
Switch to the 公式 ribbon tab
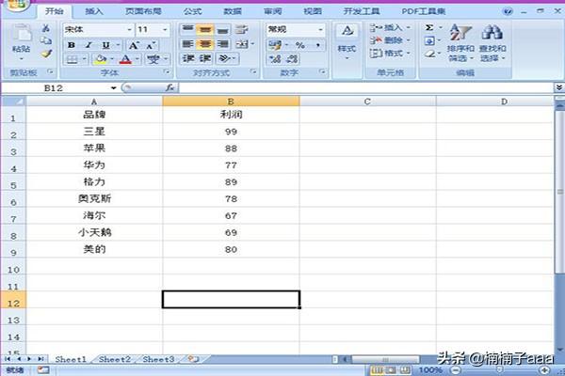192,11
